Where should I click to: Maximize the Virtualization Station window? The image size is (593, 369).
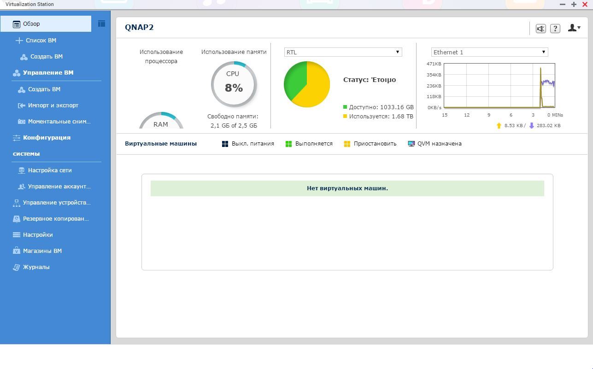coord(574,4)
